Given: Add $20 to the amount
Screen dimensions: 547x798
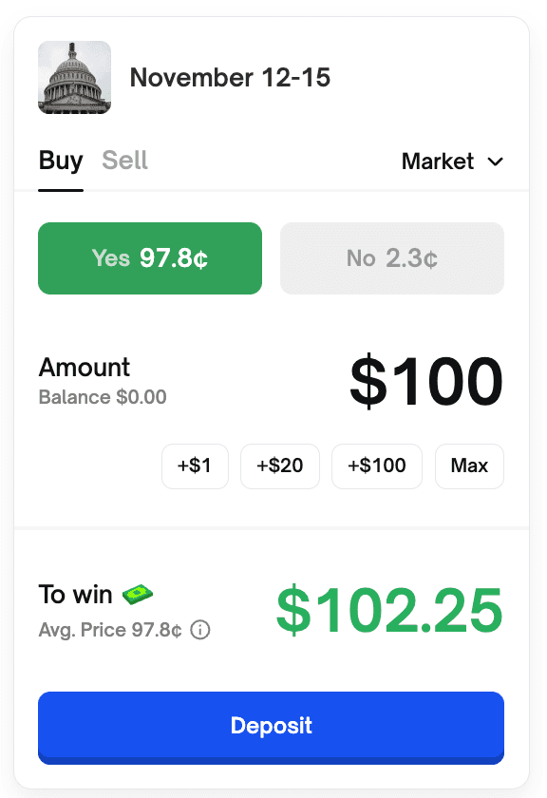Looking at the screenshot, I should tap(279, 465).
